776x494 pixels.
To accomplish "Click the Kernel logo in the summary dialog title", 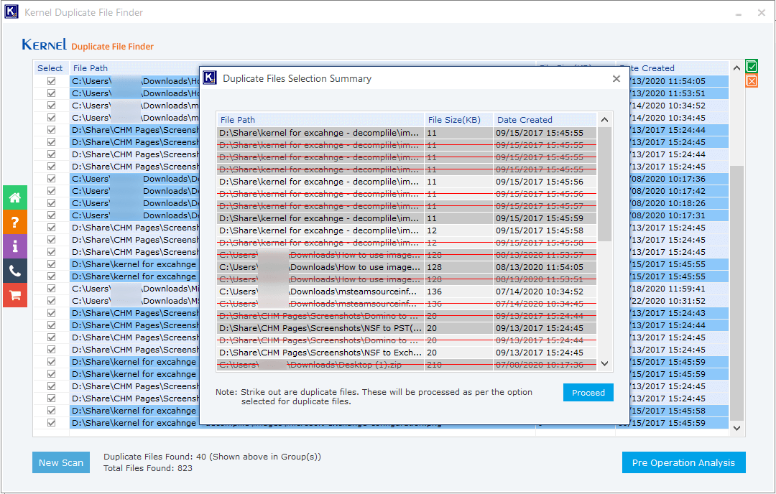I will [x=210, y=78].
